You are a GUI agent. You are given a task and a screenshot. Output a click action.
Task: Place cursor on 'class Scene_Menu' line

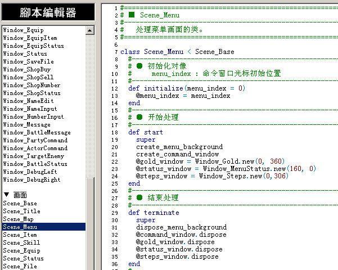pyautogui.click(x=177, y=52)
